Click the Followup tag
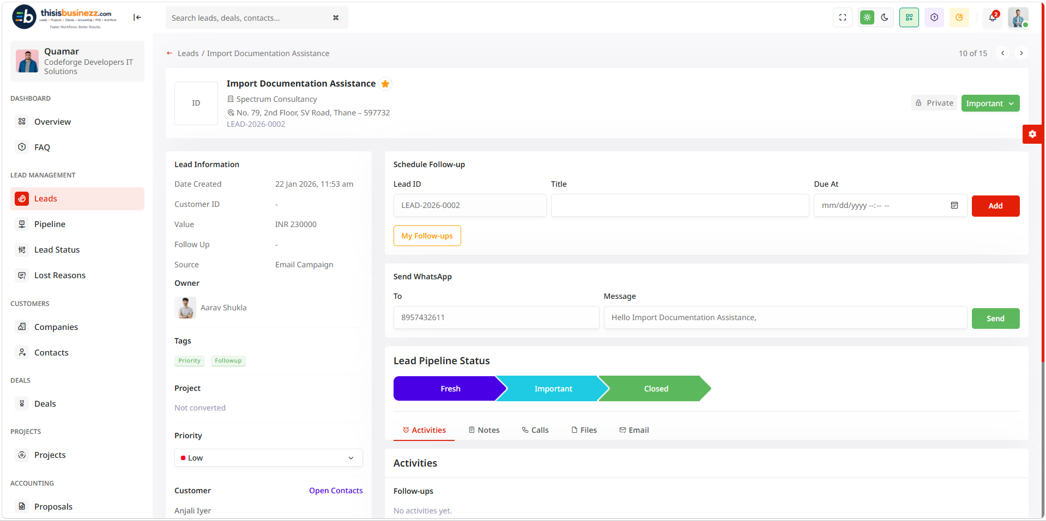Screen dimensions: 1046x521 coord(228,361)
